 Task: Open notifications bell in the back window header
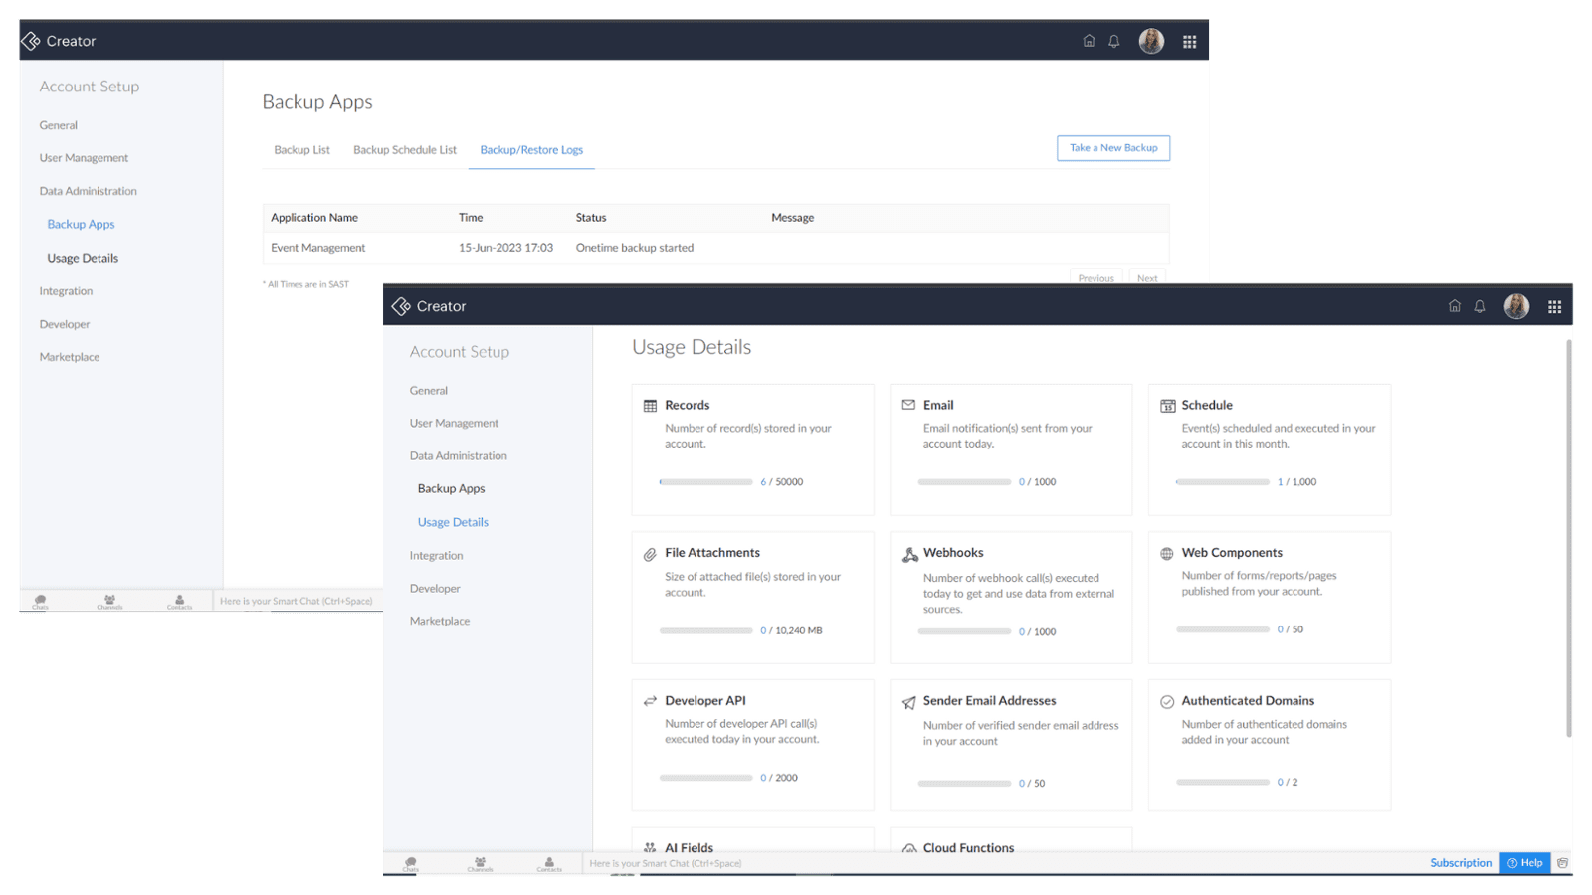(1114, 41)
